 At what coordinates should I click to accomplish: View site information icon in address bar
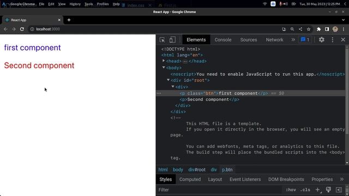pos(32,29)
